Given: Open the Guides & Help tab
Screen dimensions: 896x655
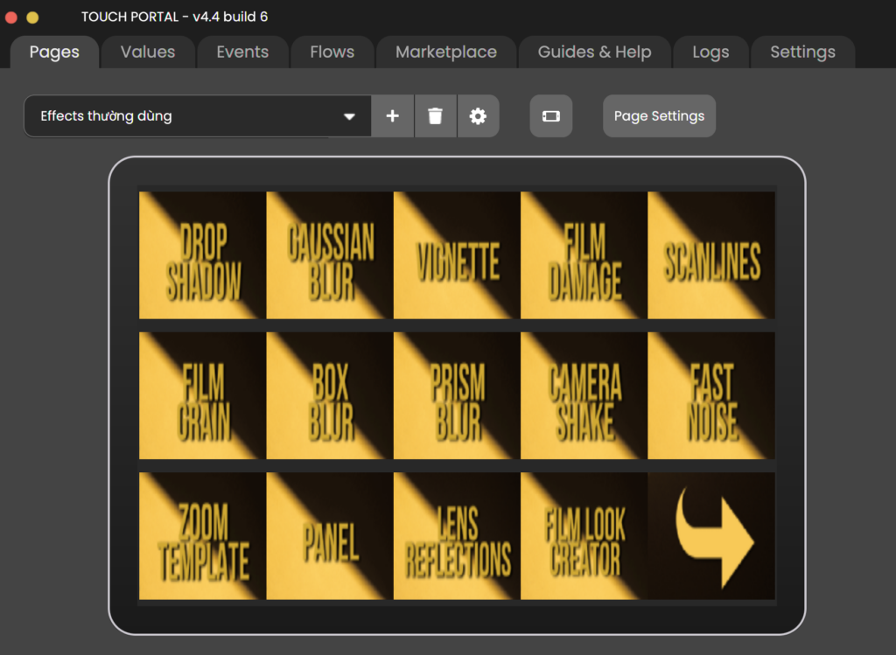Looking at the screenshot, I should point(594,52).
